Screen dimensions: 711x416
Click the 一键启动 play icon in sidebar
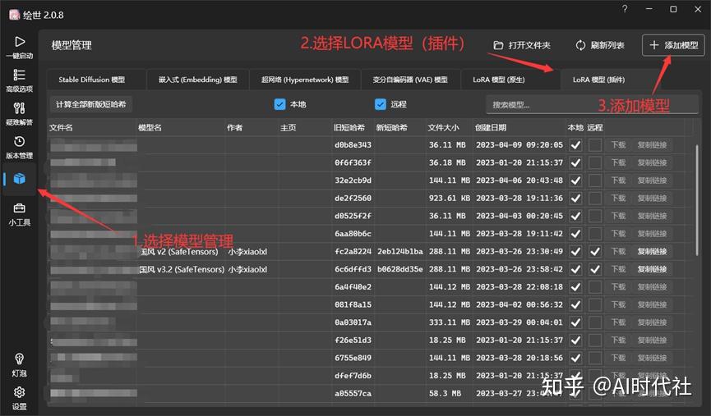[x=20, y=42]
